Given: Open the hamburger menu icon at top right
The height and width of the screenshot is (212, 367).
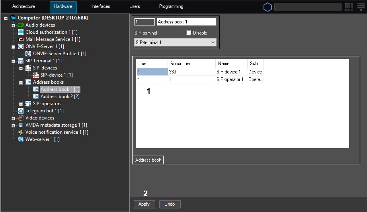Looking at the screenshot, I should click(x=361, y=7).
